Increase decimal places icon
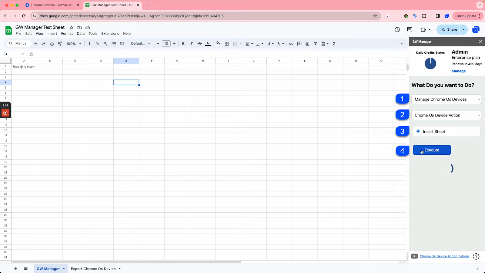485x273 pixels. 114,44
